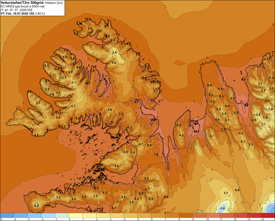The width and height of the screenshot is (275, 221).
Task: Click the legend swatch between 12 and 13
Action: [x=241, y=215]
